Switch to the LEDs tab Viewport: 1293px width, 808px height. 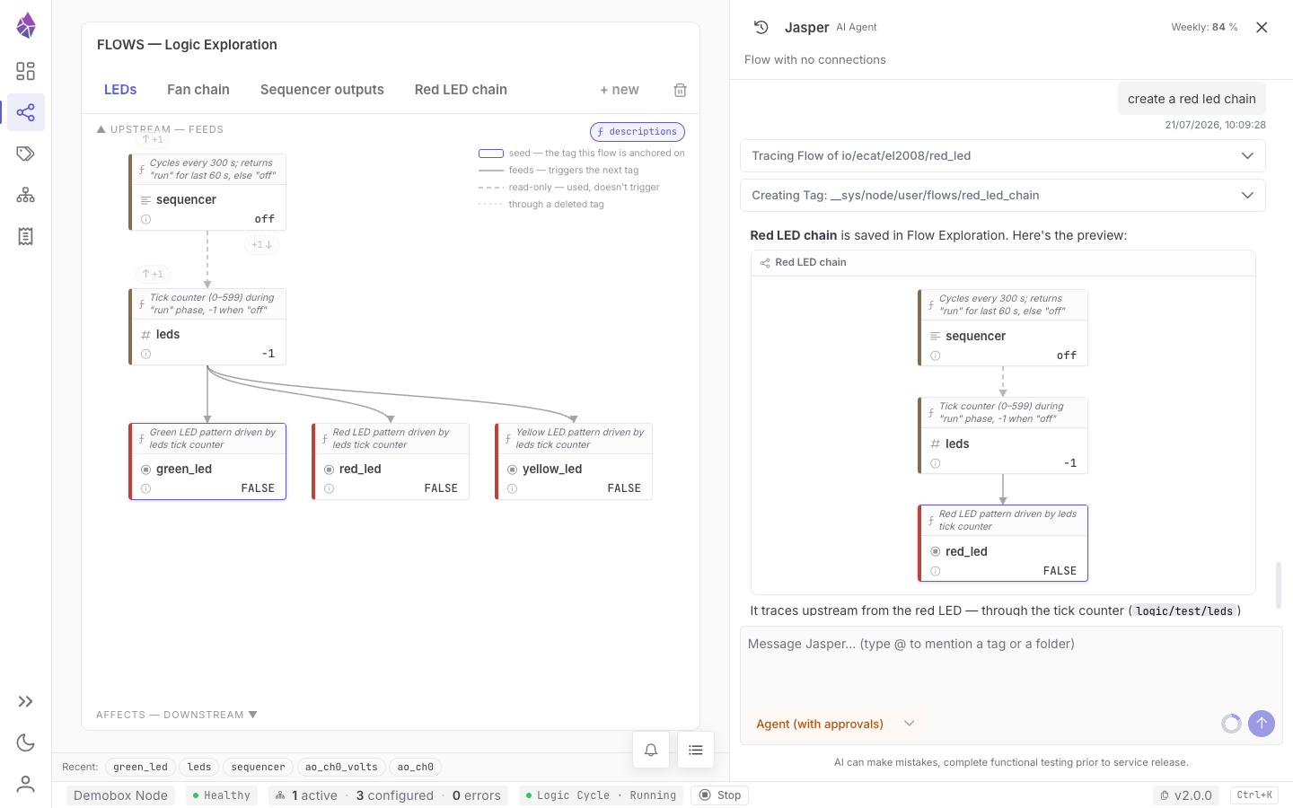pos(120,90)
